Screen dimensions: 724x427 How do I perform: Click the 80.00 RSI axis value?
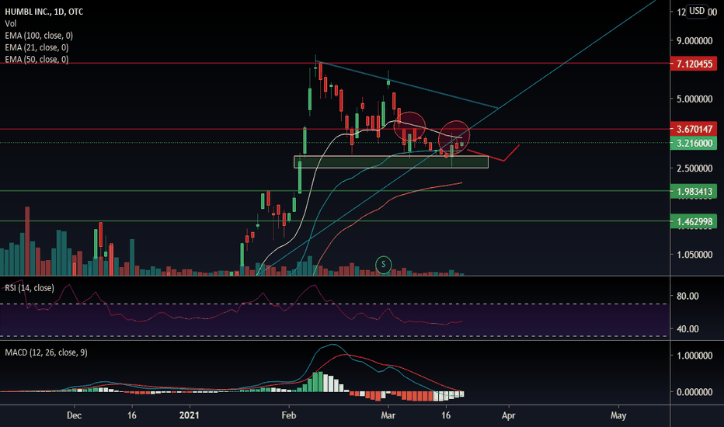pos(687,297)
